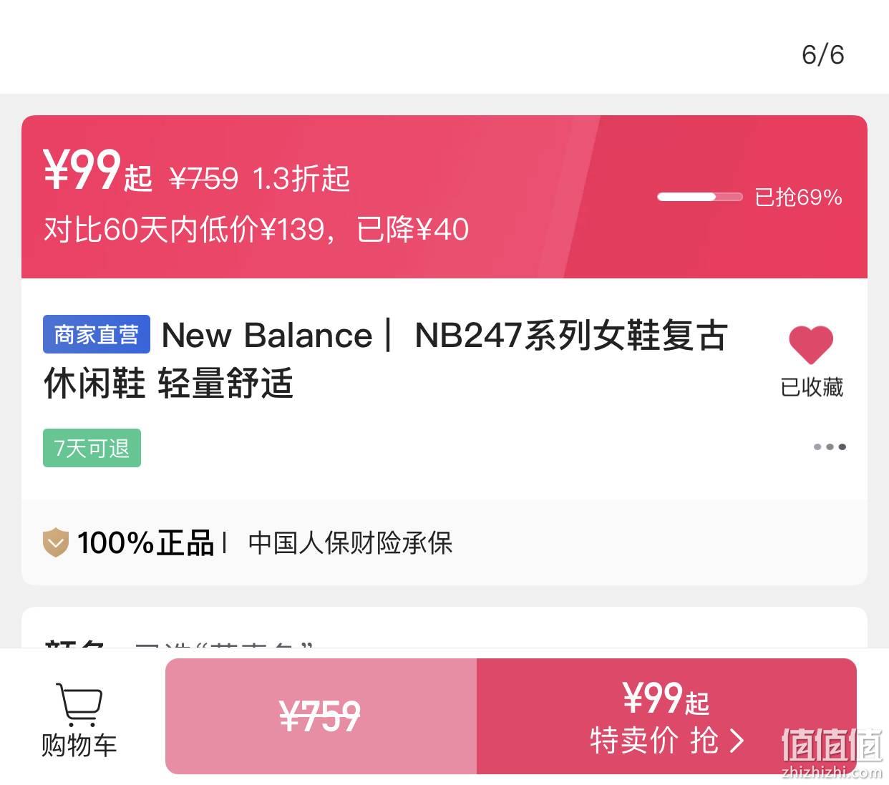The image size is (889, 785).
Task: Tap the ¥99起 特卖价 抢 button
Action: (666, 716)
